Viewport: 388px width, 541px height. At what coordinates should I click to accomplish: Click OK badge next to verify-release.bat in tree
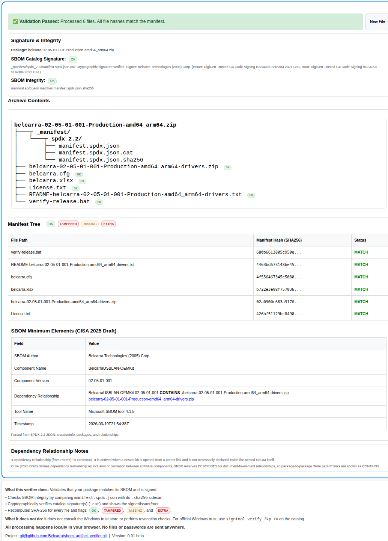(99, 202)
